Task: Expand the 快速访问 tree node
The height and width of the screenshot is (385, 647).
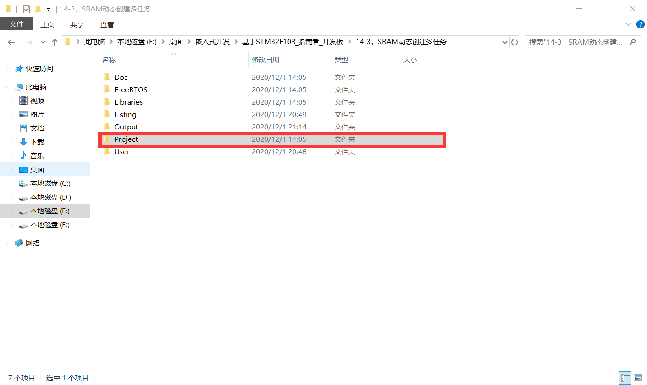Action: [6, 69]
